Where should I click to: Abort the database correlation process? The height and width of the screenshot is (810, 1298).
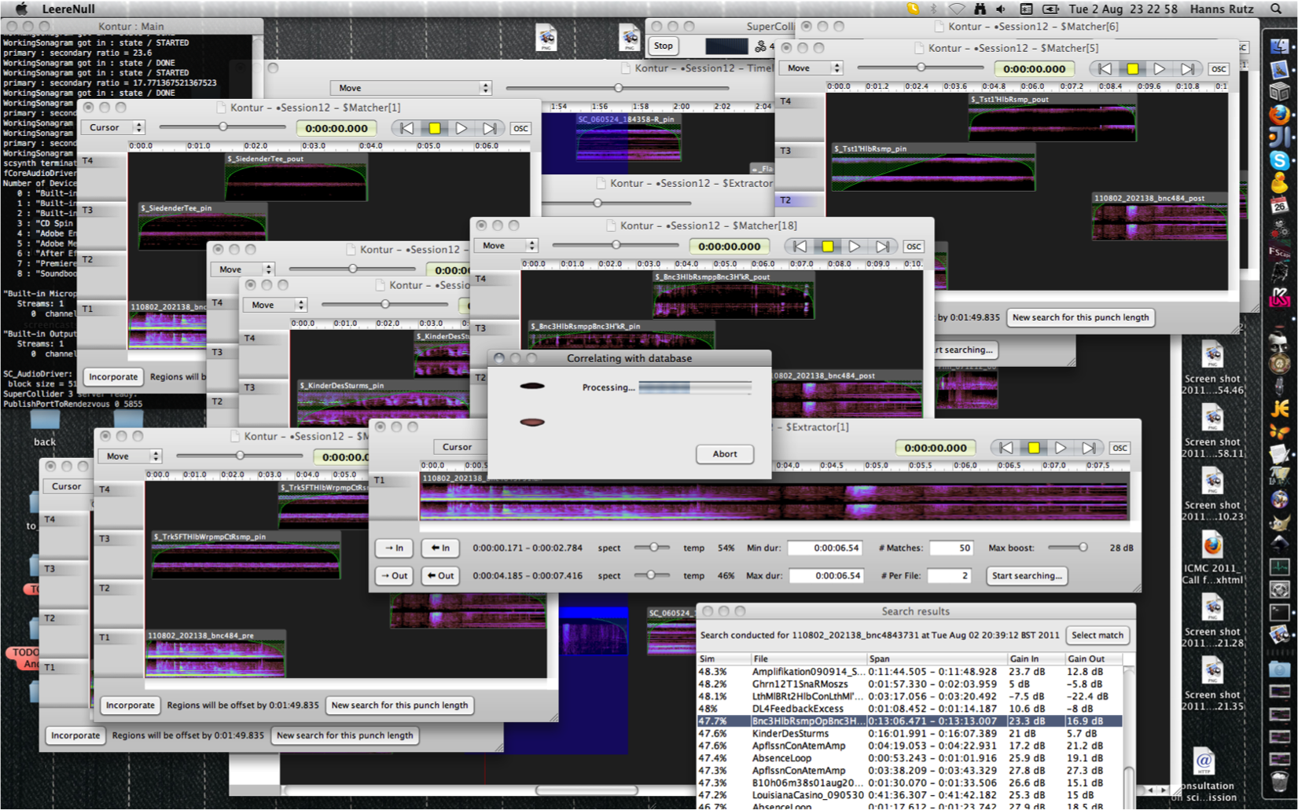point(724,454)
